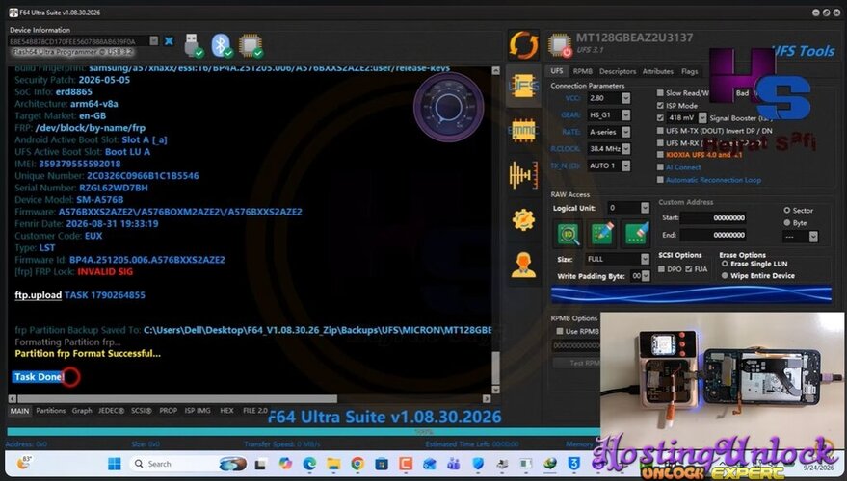Open the JEDEC tab at the bottom

pos(111,411)
